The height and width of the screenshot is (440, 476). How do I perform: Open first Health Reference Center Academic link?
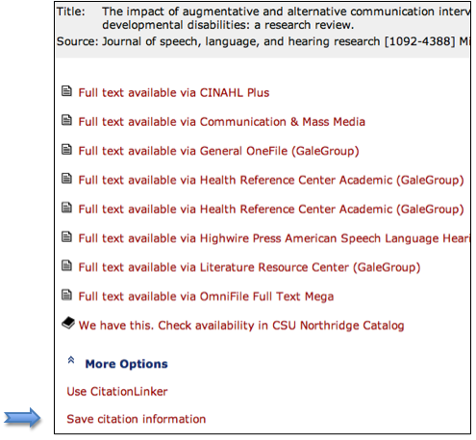point(271,181)
